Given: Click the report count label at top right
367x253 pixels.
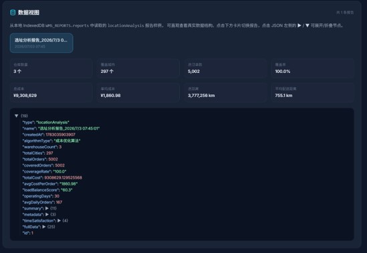Looking at the screenshot, I should pyautogui.click(x=345, y=13).
